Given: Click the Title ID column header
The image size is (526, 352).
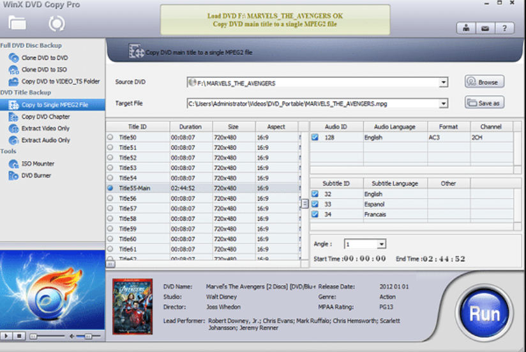Looking at the screenshot, I should 137,127.
